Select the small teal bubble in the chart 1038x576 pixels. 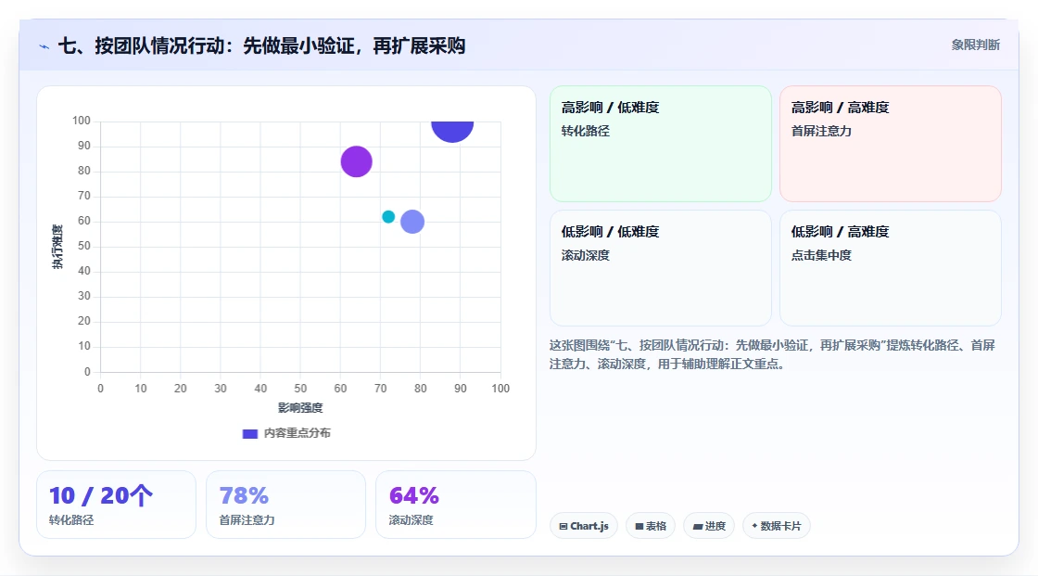pos(388,217)
